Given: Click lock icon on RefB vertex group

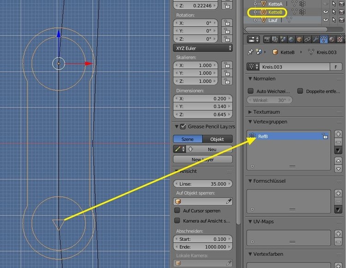Looking at the screenshot, I should pos(325,136).
